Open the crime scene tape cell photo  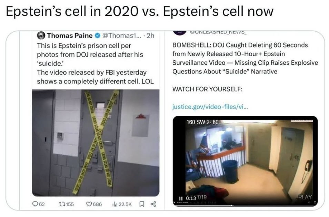click(96, 143)
